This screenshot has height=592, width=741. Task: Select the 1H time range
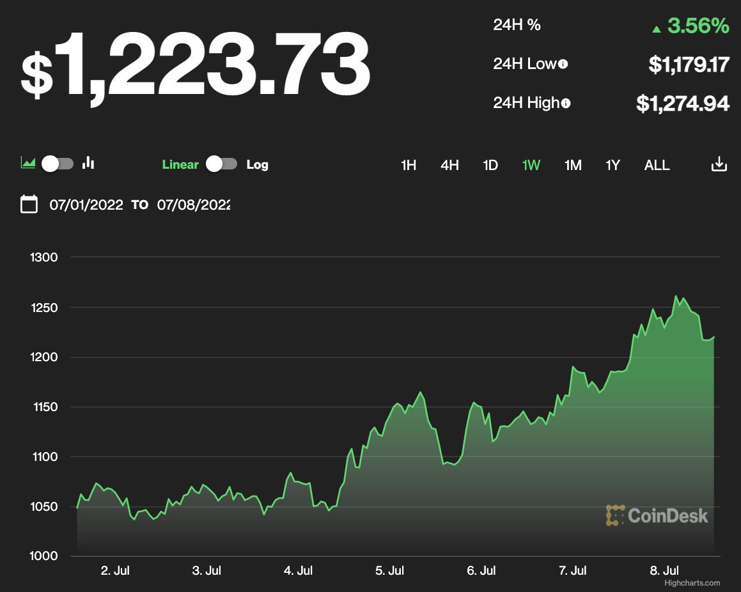click(409, 165)
